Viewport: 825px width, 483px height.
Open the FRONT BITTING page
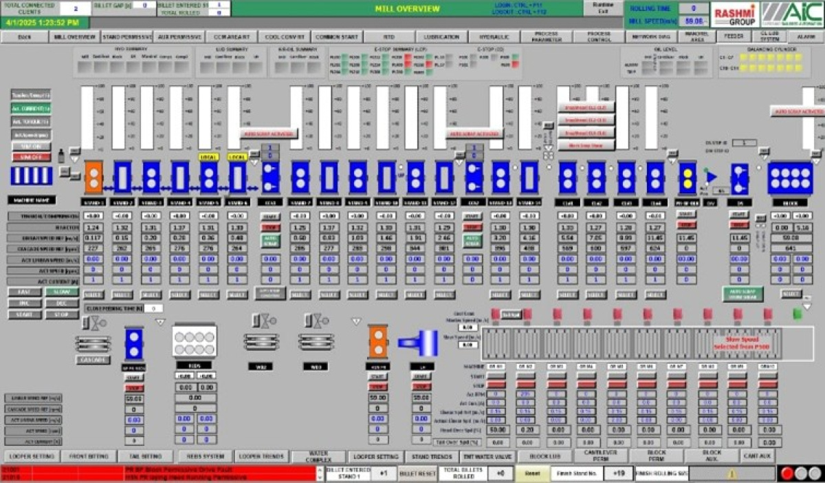[89, 456]
